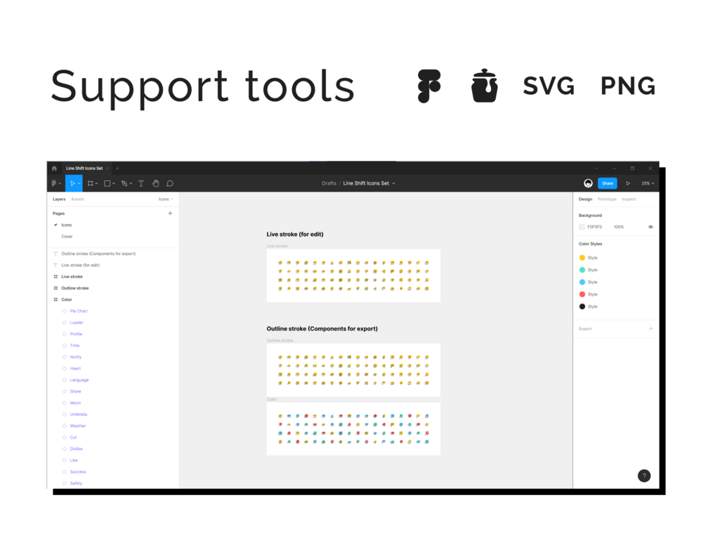Switch to the Design tab
Viewport: 706px width, 533px height.
point(585,199)
